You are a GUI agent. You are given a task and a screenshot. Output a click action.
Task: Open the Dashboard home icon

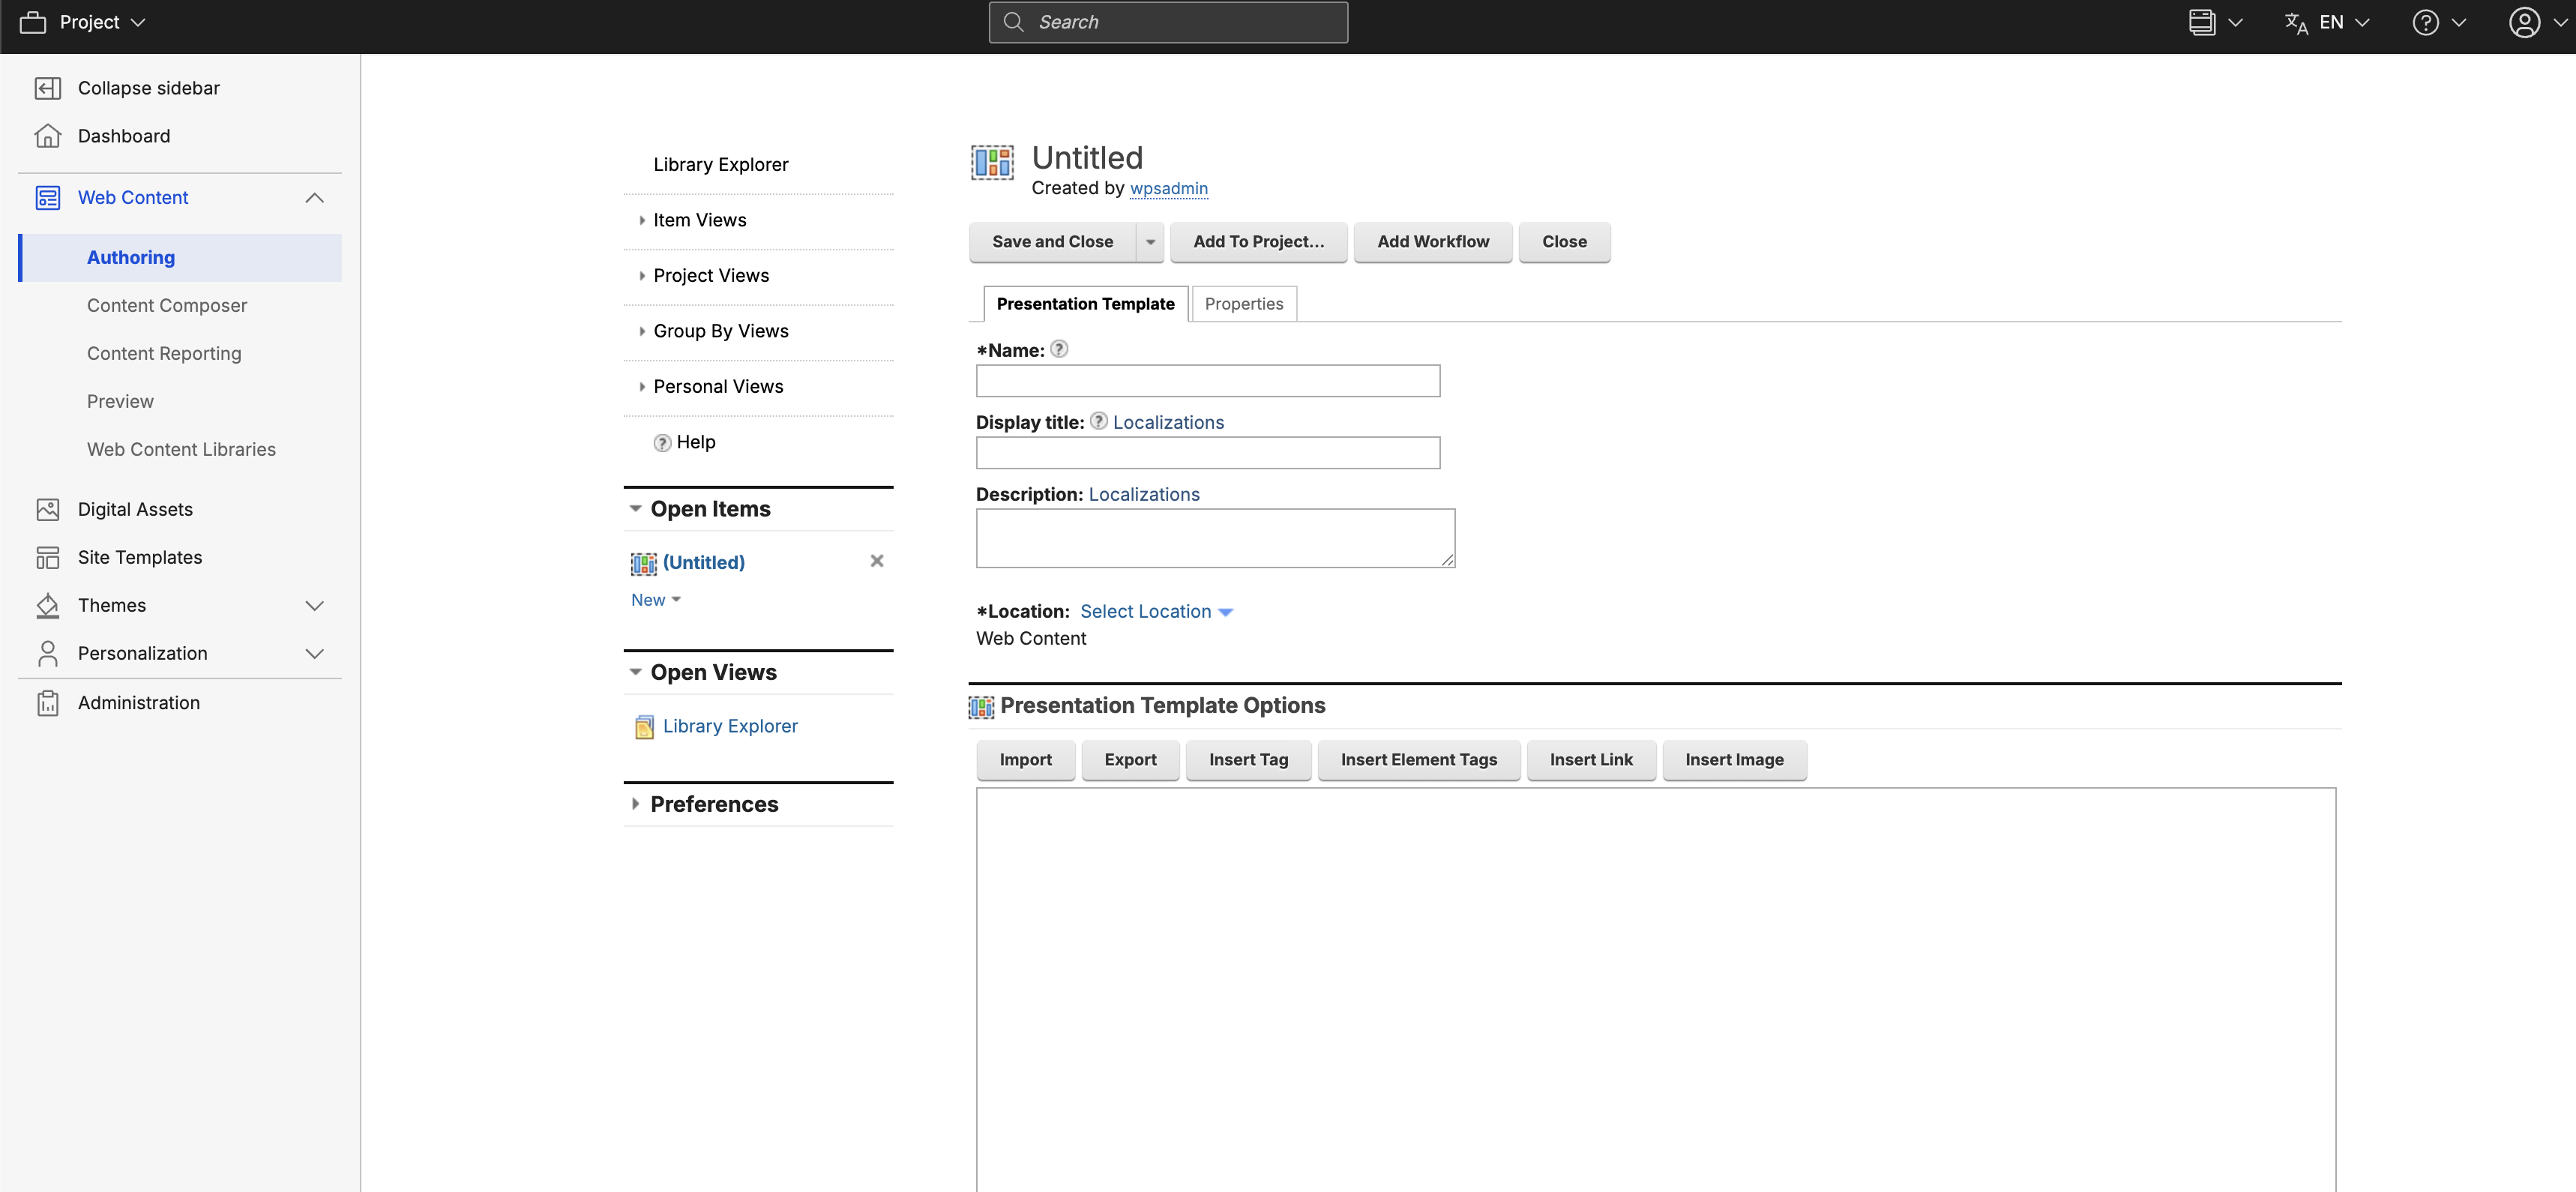(x=47, y=136)
